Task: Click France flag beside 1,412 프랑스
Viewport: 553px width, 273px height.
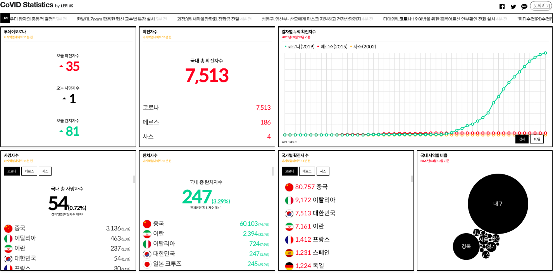Action: click(x=289, y=240)
